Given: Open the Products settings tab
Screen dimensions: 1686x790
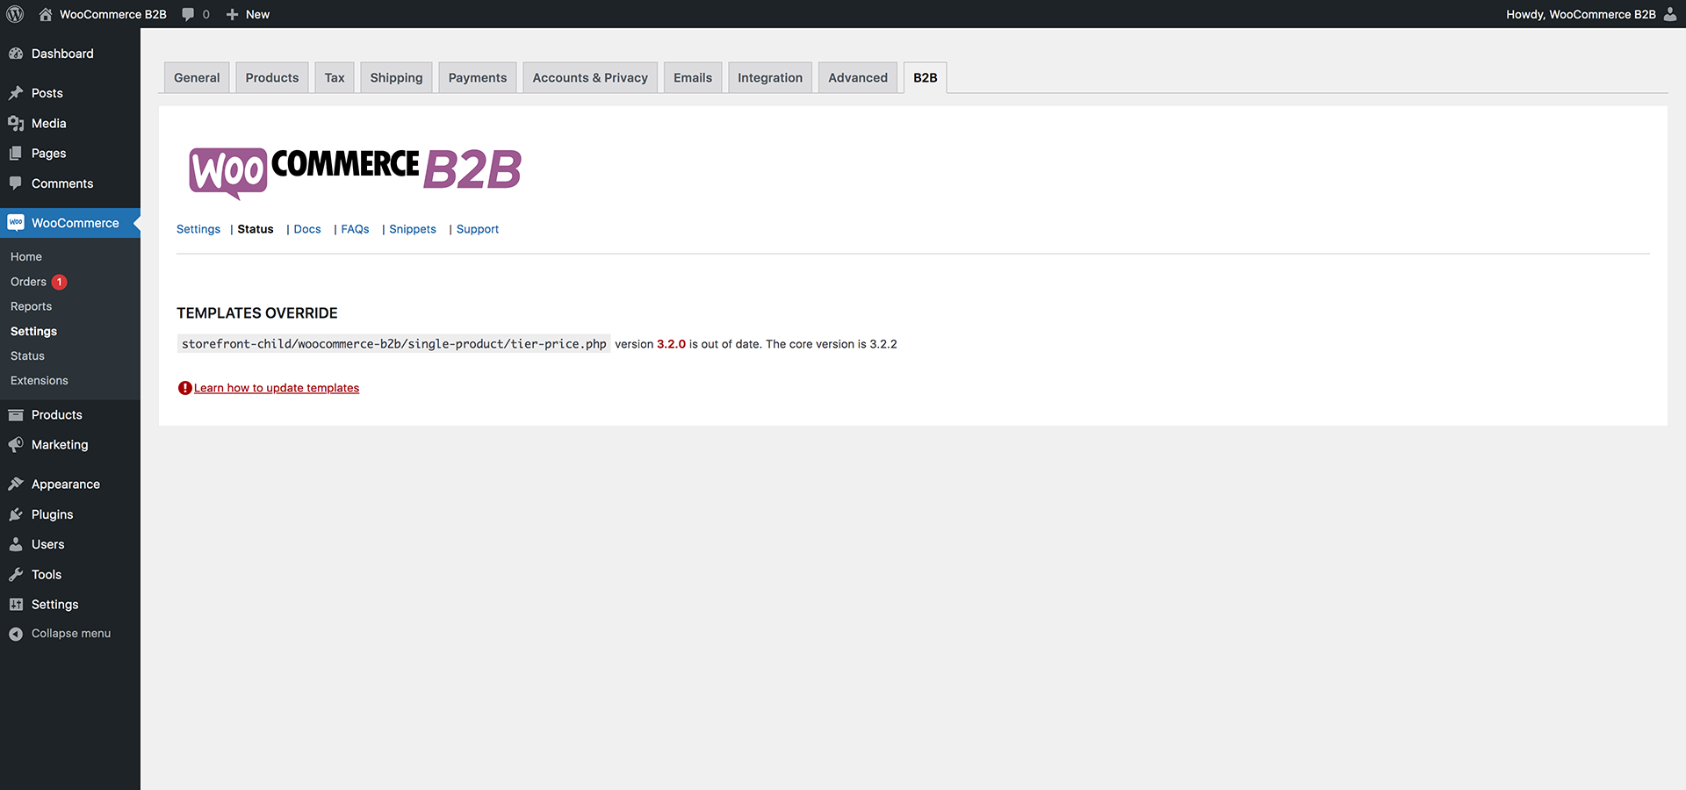Looking at the screenshot, I should (x=272, y=77).
